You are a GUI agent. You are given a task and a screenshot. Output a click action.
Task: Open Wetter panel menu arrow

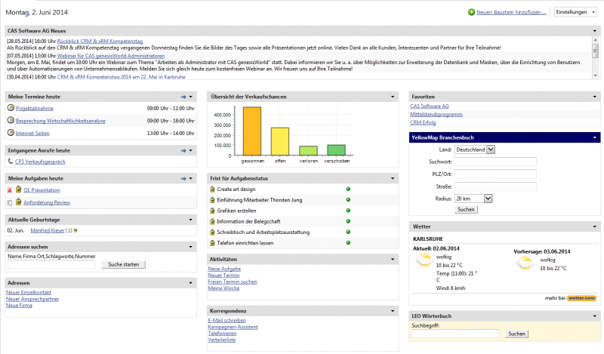coord(595,226)
